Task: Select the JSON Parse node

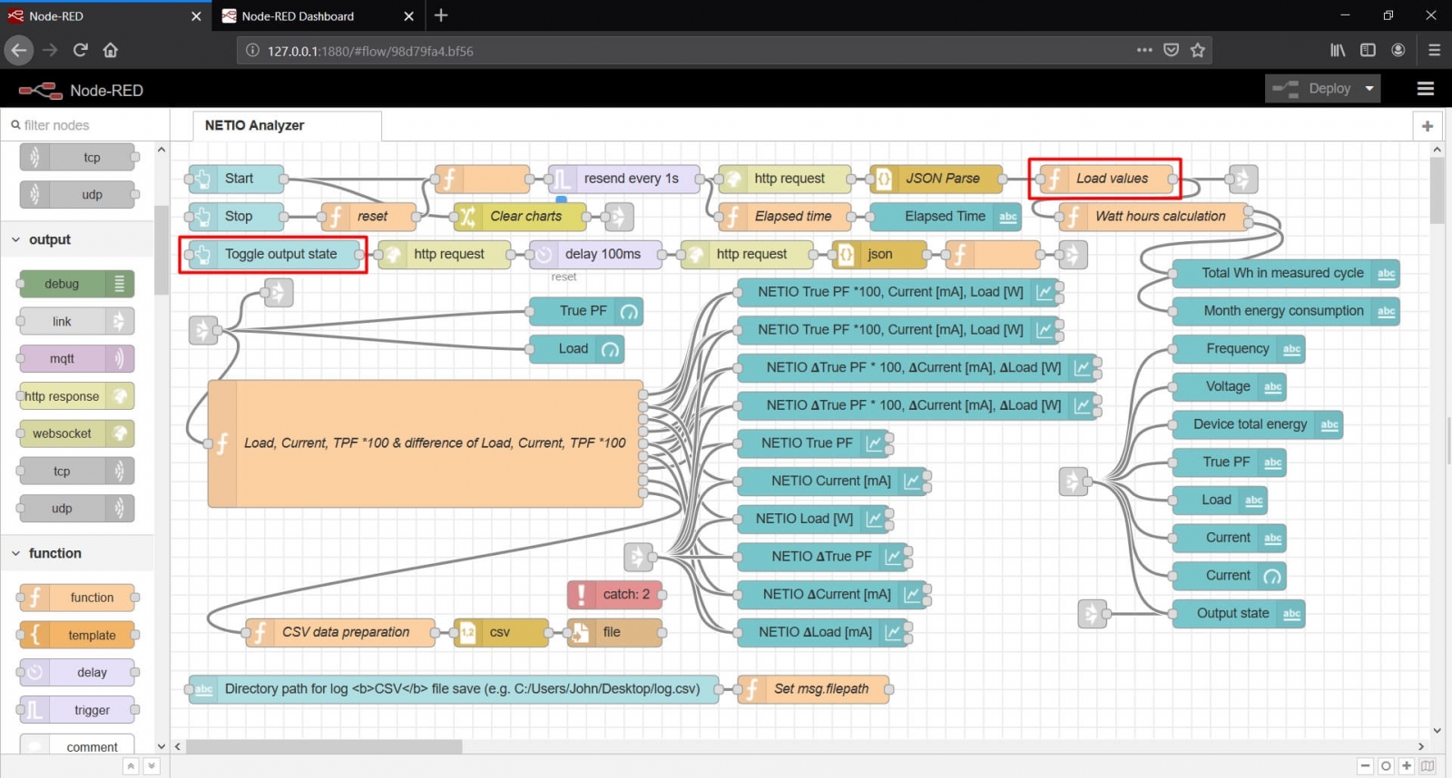Action: tap(937, 179)
